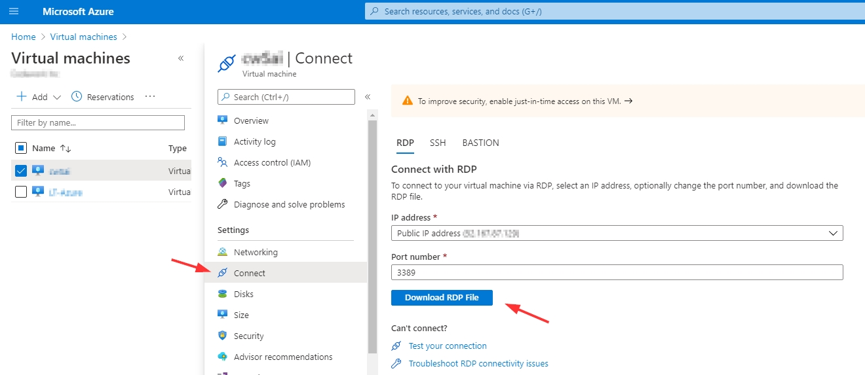Select the RDP tab
The width and height of the screenshot is (865, 375).
[x=405, y=143]
